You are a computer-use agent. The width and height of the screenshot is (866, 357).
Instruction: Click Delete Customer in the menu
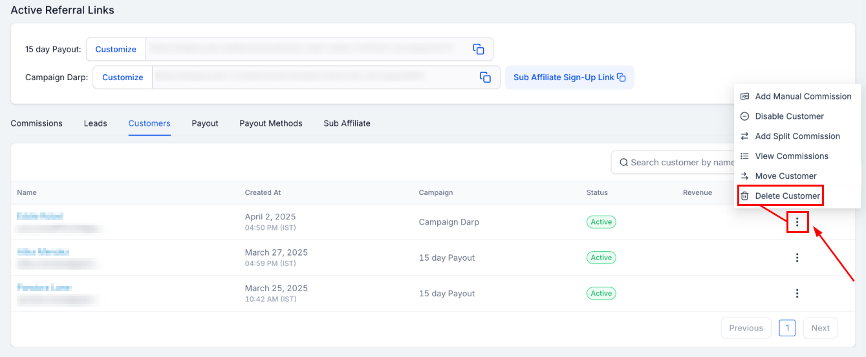click(x=787, y=196)
